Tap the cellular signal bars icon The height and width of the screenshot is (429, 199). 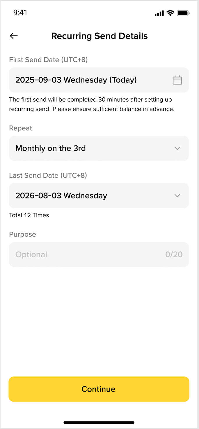click(159, 13)
